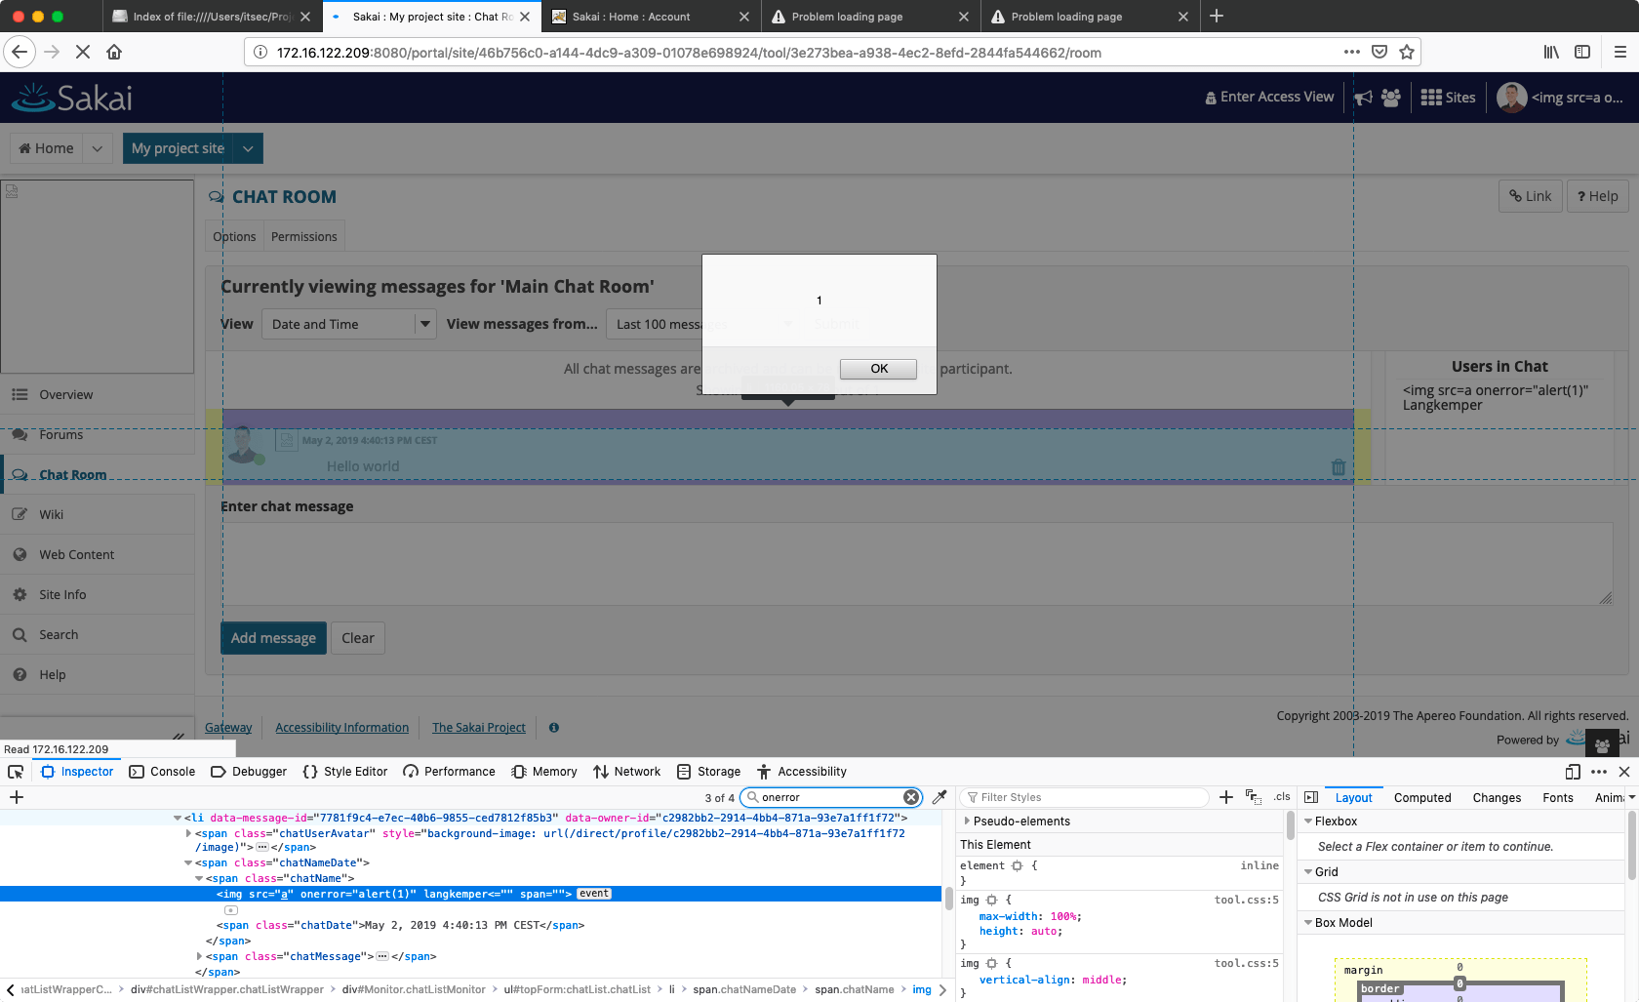Bookmark this page with the star icon
Image resolution: width=1639 pixels, height=1002 pixels.
[x=1406, y=52]
